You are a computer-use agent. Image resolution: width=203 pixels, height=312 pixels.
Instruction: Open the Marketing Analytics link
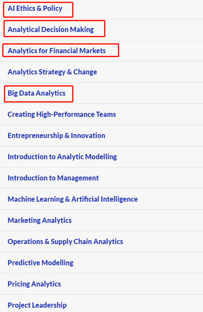tap(40, 220)
